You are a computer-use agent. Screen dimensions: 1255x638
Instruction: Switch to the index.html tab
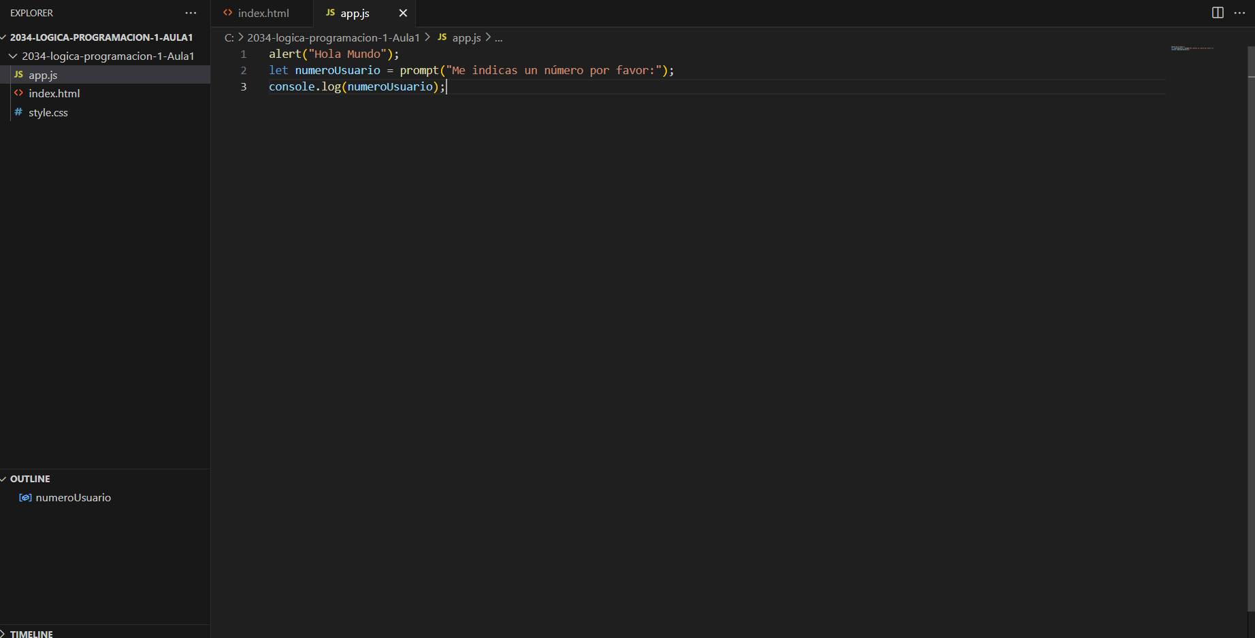click(x=262, y=13)
